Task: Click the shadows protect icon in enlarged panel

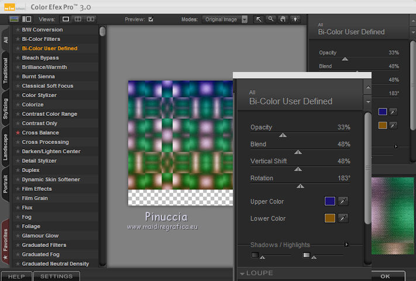Action: pos(255,255)
